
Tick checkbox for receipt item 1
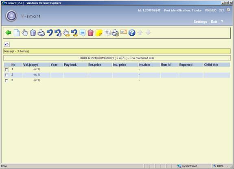tap(7, 69)
